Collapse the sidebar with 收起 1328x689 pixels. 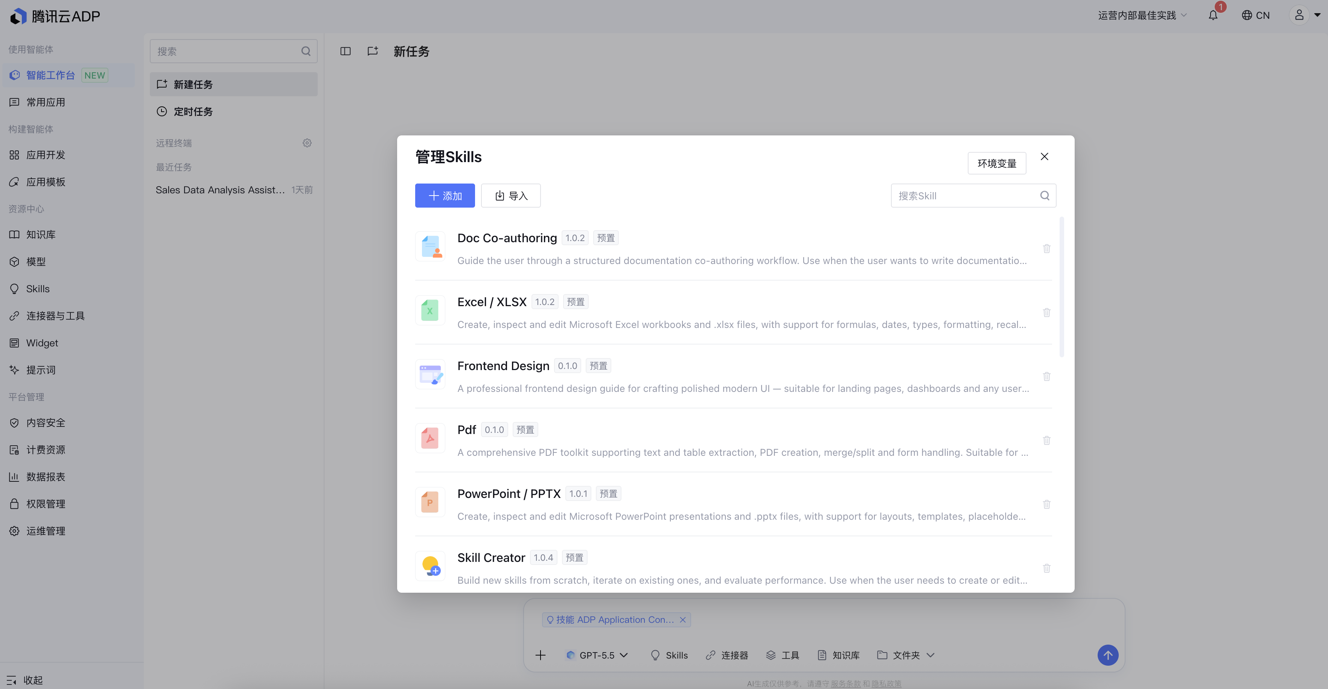pyautogui.click(x=26, y=680)
